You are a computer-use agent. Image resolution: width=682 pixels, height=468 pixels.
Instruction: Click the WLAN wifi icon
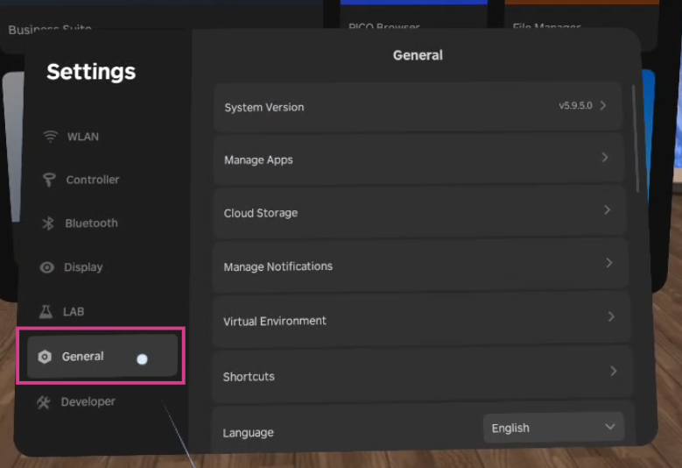pos(50,137)
